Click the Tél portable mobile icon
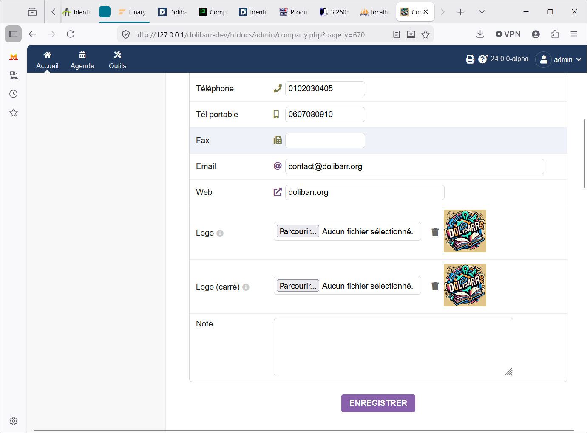Image resolution: width=587 pixels, height=433 pixels. click(x=276, y=114)
